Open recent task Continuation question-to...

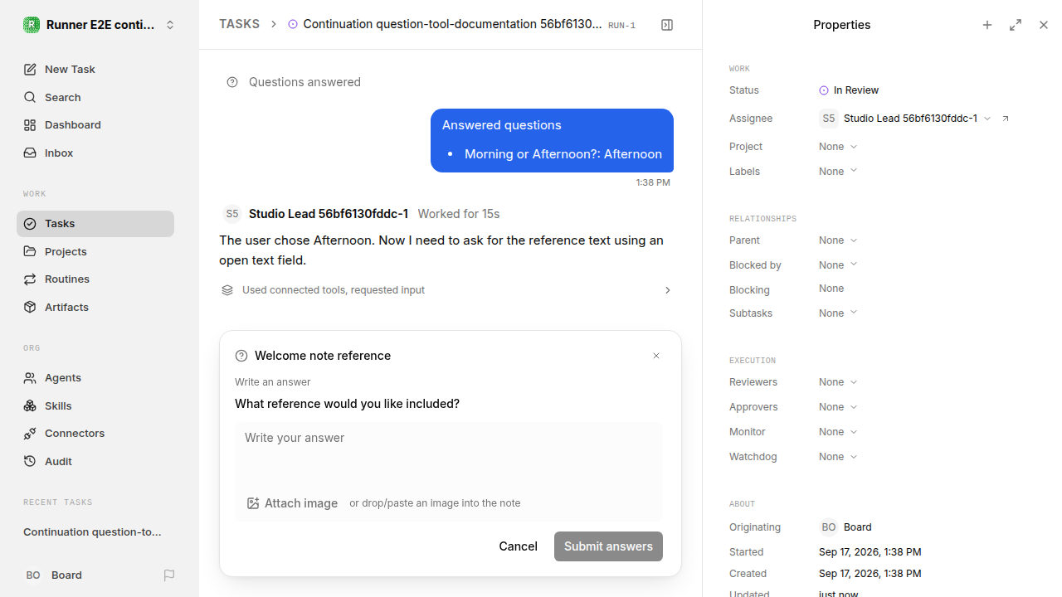(x=92, y=532)
